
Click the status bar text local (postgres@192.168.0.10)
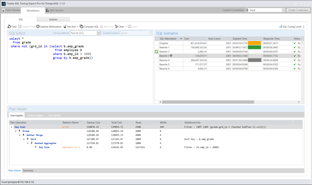click(17, 182)
